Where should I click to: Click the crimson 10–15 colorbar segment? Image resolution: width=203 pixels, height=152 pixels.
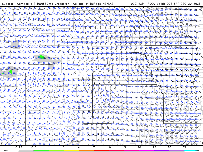click(116, 151)
